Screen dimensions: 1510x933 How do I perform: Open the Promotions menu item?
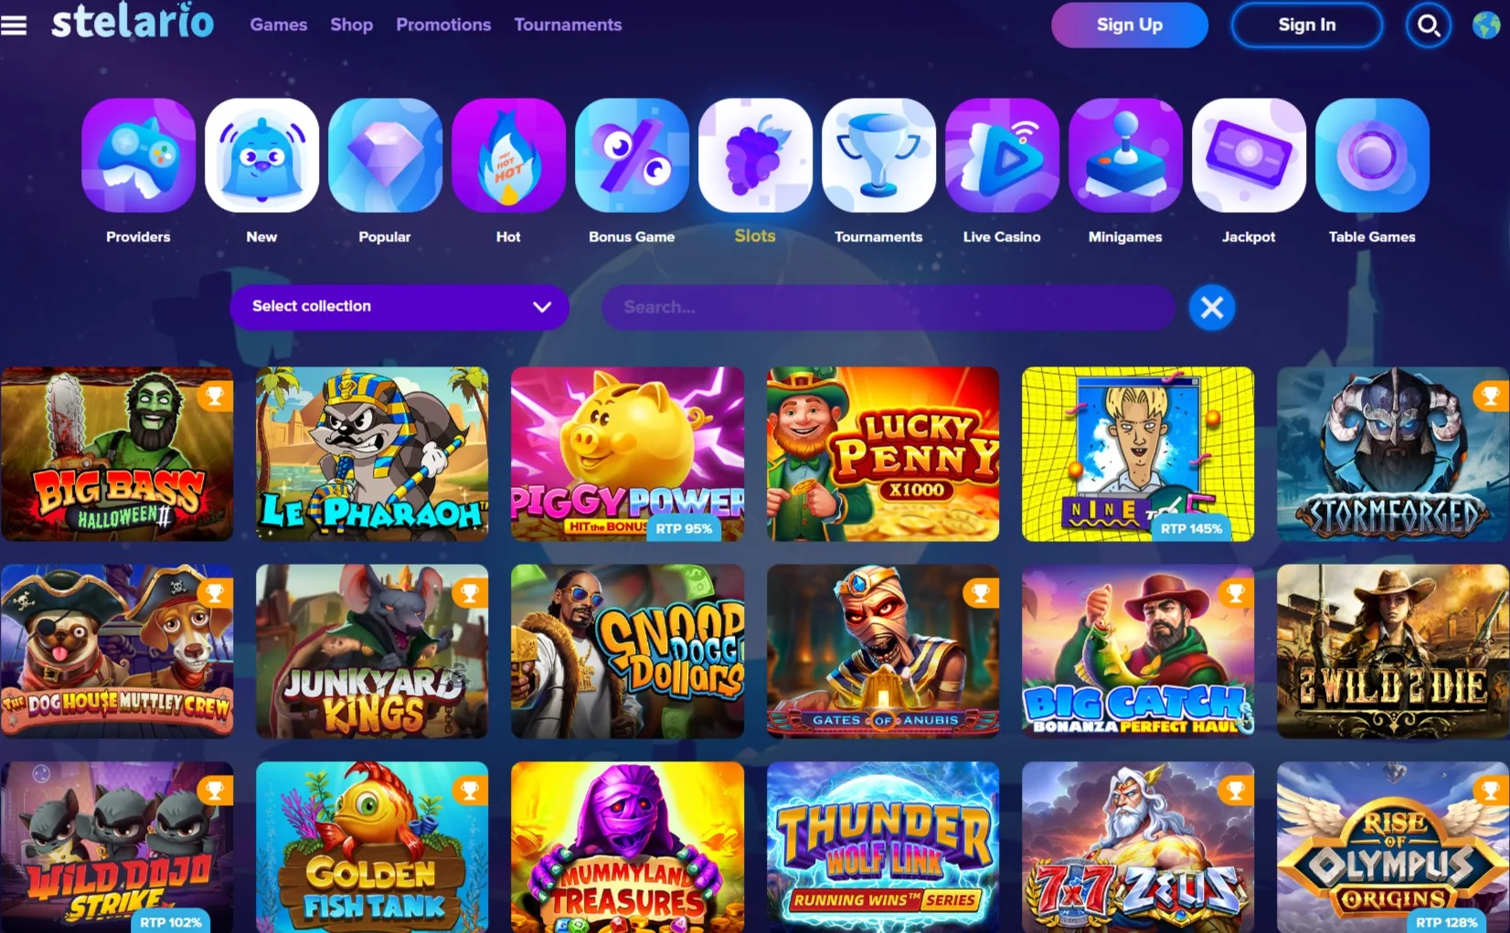pos(443,25)
